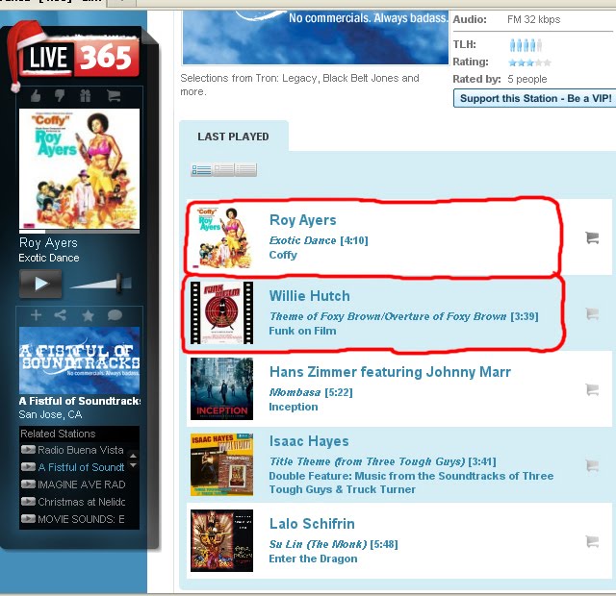Click the Isaac Hayes artist link
This screenshot has height=596, width=616.
click(x=309, y=441)
